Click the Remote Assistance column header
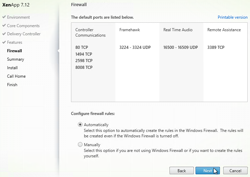This screenshot has height=177, width=250. 224,30
